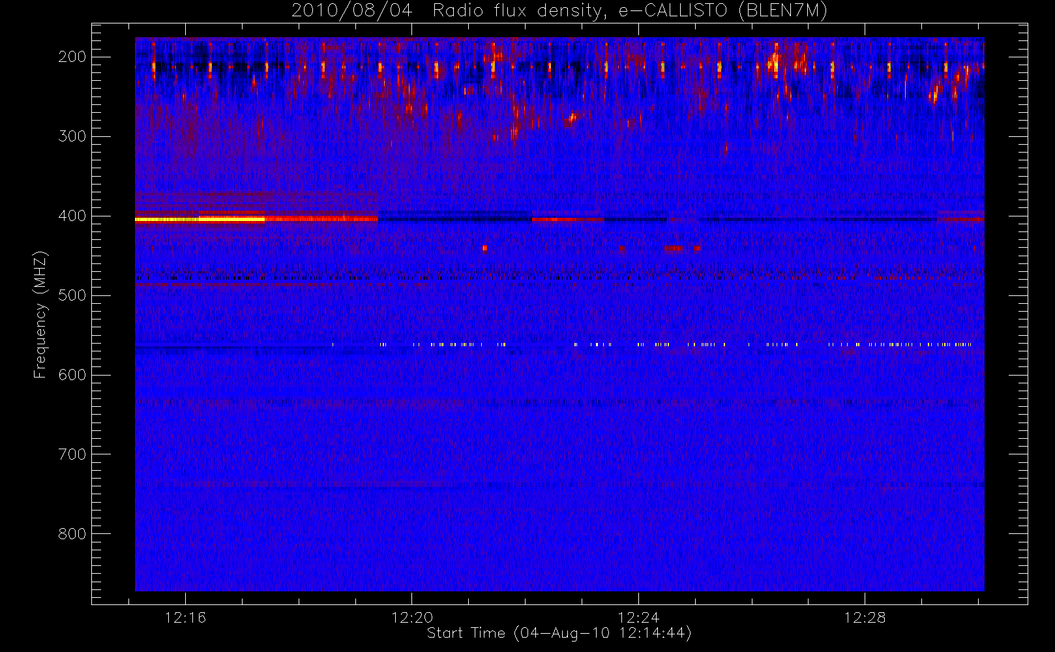
Task: Click the 200 frequency tick label
Action: (x=72, y=57)
